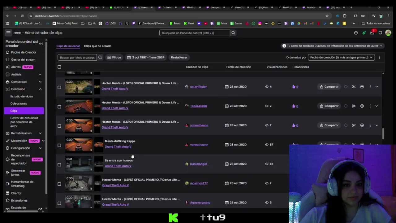
Task: Toggle the select-all clips checkbox in header
Action: [59, 67]
